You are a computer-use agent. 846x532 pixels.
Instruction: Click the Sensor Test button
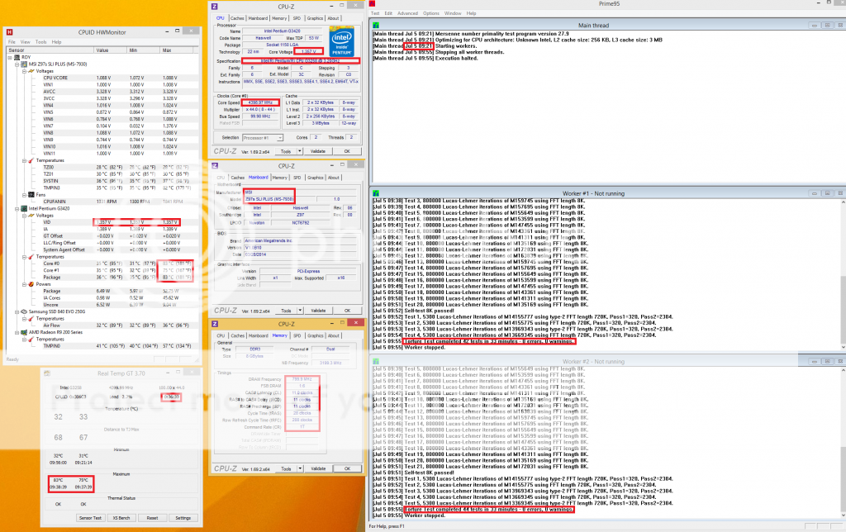click(90, 517)
